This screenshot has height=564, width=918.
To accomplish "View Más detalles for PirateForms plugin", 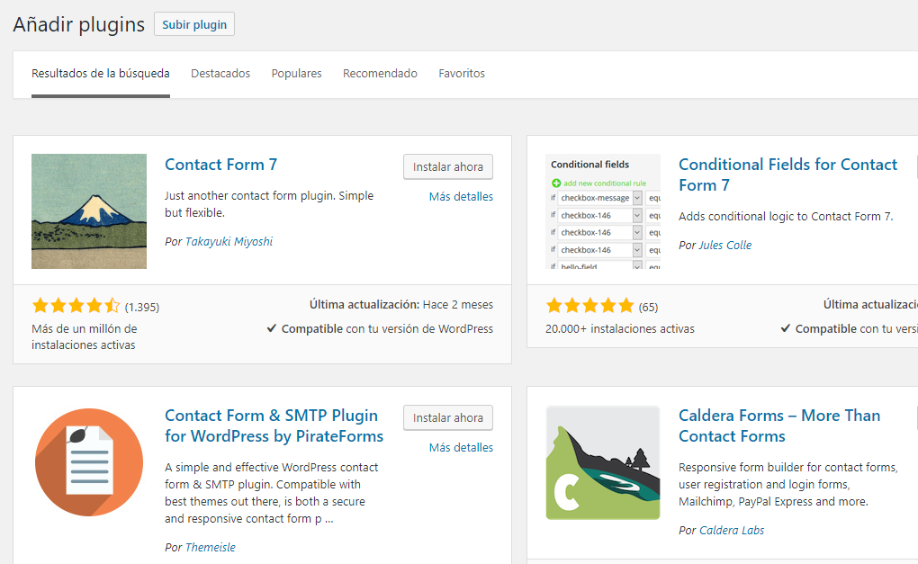I will tap(461, 448).
